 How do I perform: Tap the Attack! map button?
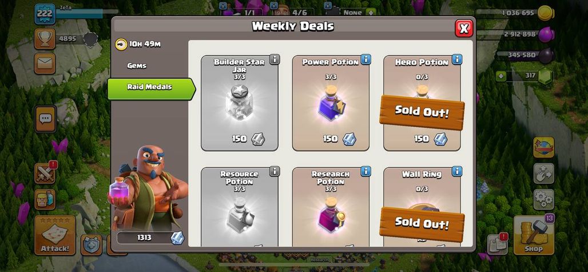pos(55,235)
